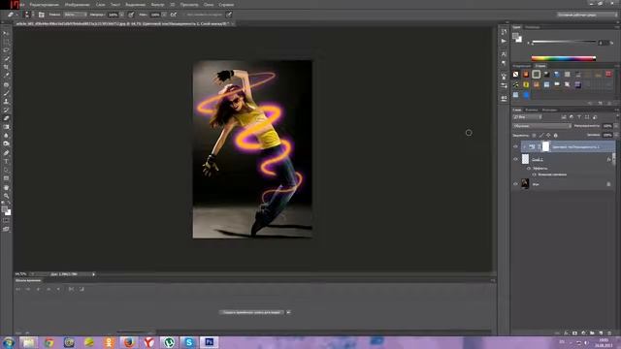
Task: Open the eraser opacity dropdown arrow
Action: click(121, 15)
